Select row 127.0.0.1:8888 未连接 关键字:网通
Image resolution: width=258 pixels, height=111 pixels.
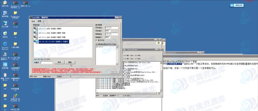tap(52, 37)
